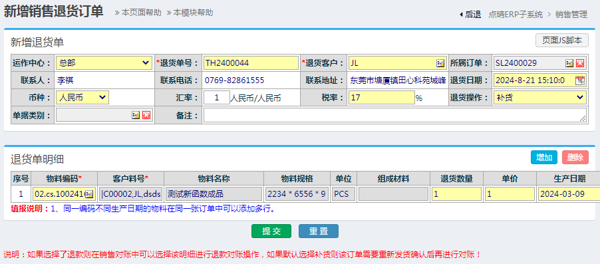Clear the 单据类别 field with red icon
Image resolution: width=600 pixels, height=264 pixels.
pyautogui.click(x=146, y=115)
